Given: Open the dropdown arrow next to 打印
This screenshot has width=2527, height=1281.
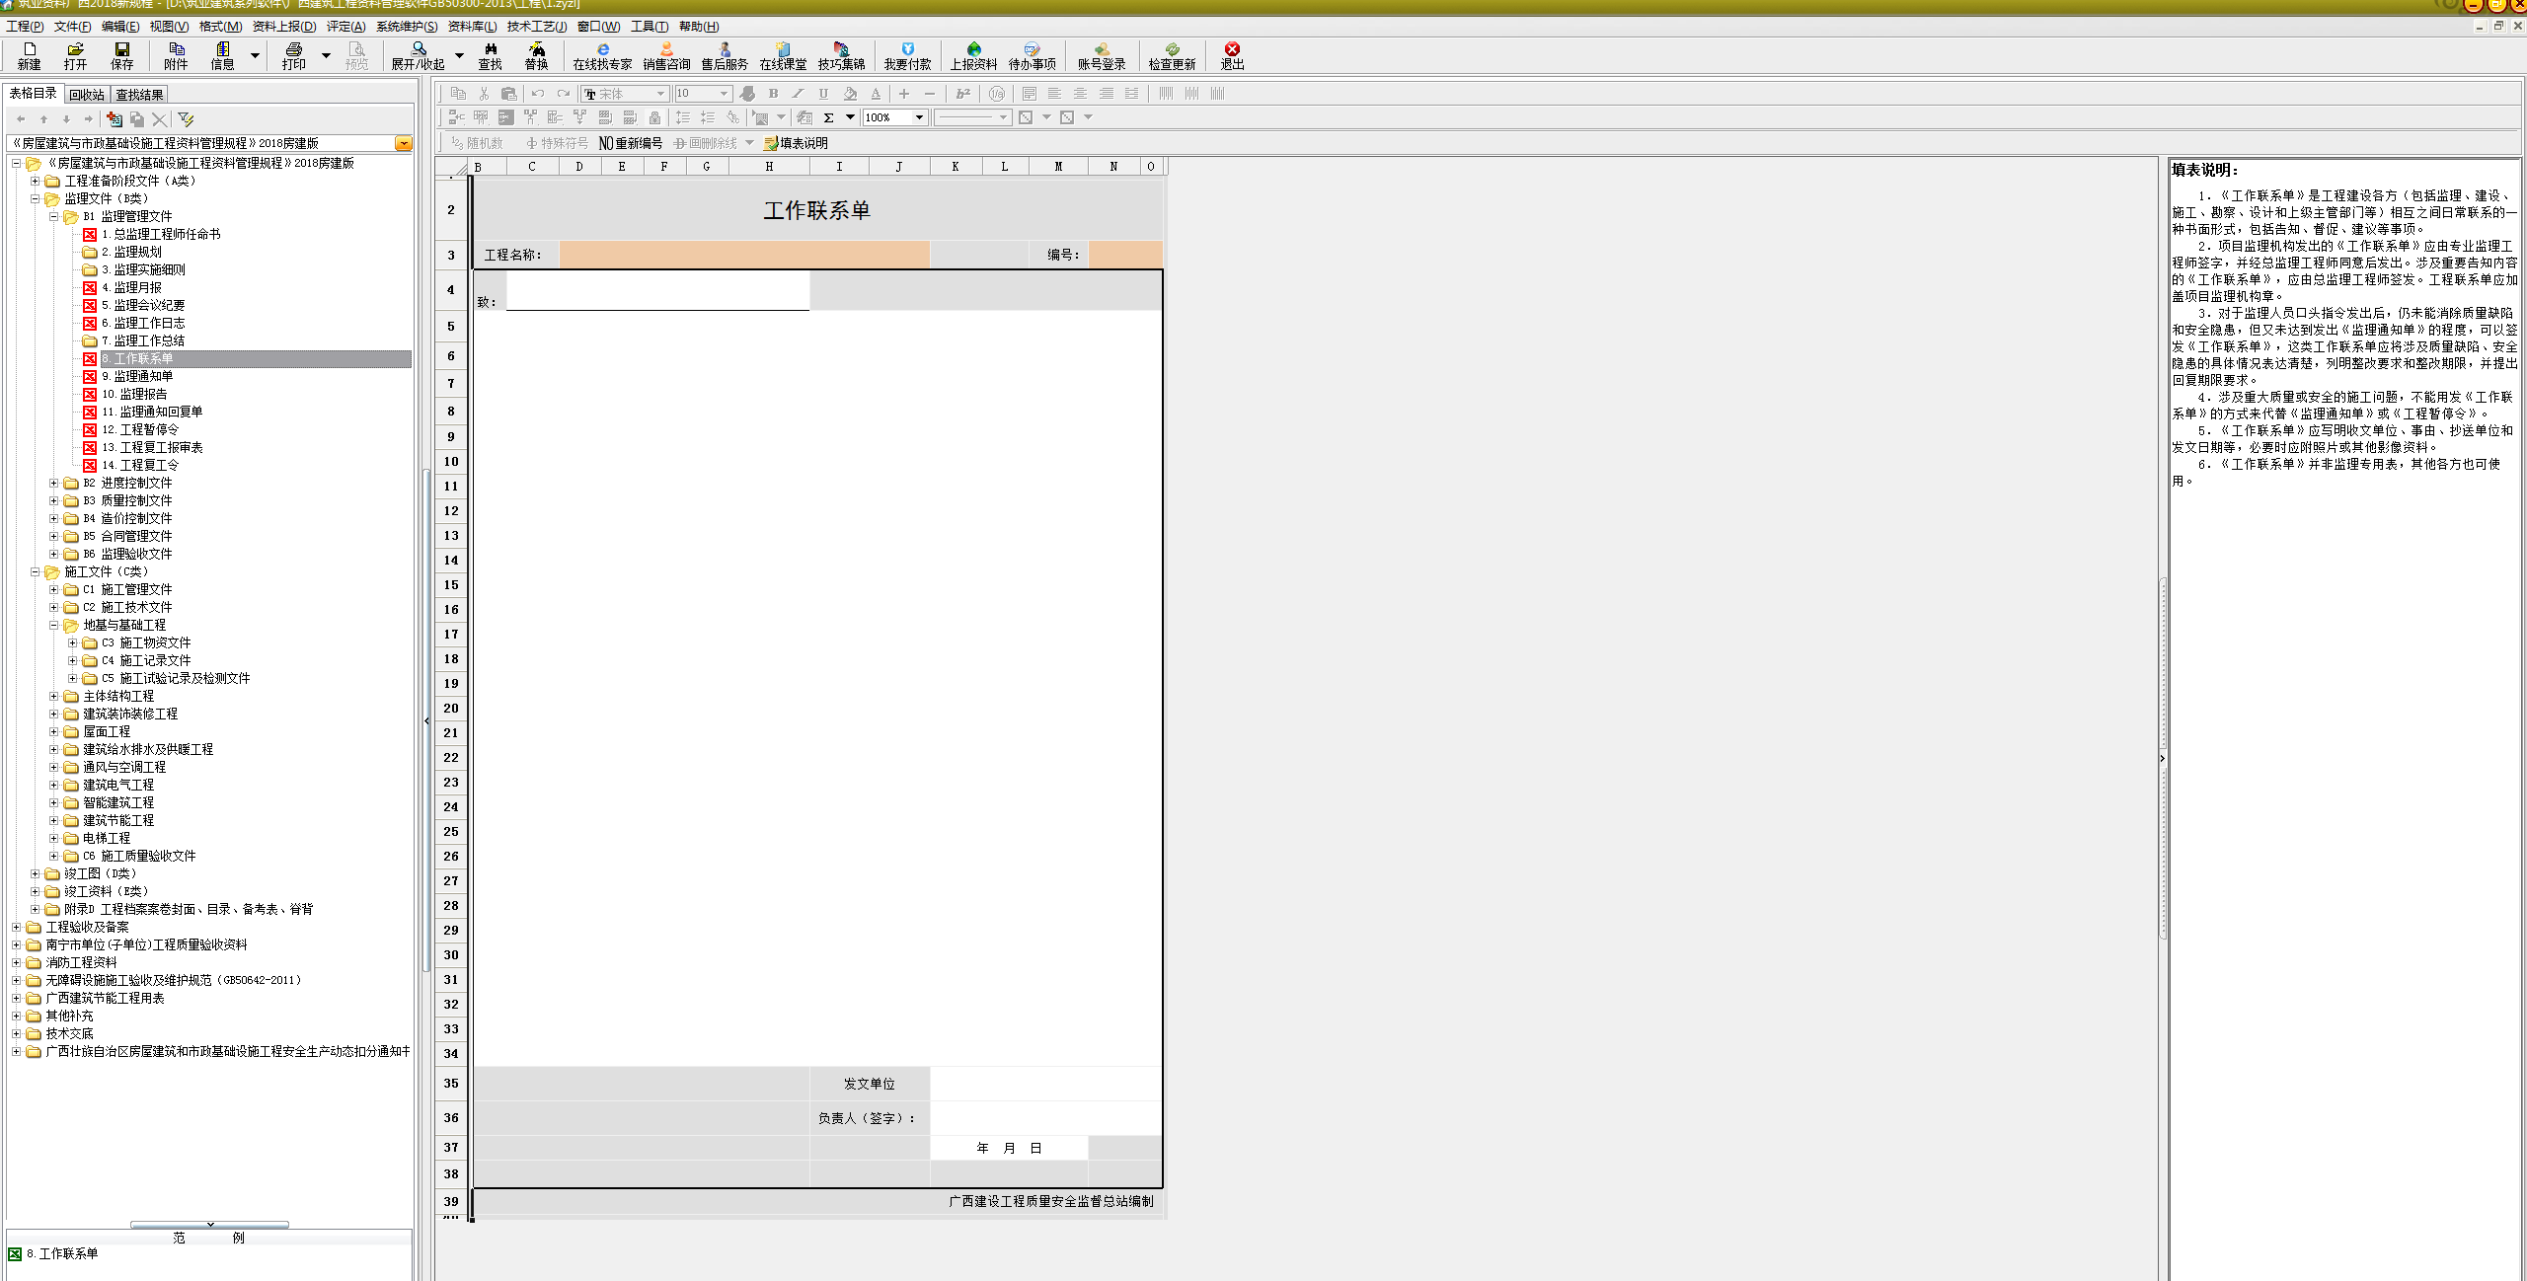Looking at the screenshot, I should pos(326,55).
